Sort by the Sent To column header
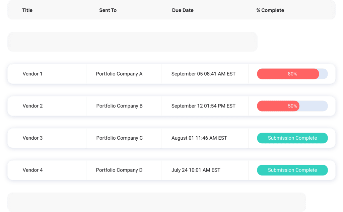The height and width of the screenshot is (212, 343). point(108,10)
